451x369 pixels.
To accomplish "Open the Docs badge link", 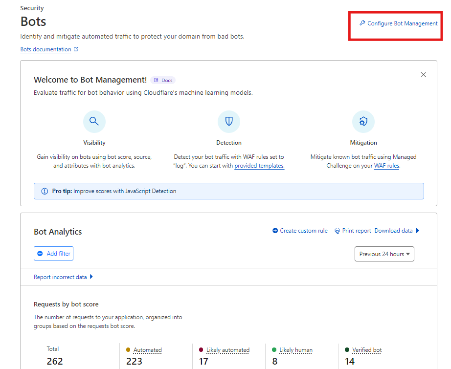I will 163,80.
